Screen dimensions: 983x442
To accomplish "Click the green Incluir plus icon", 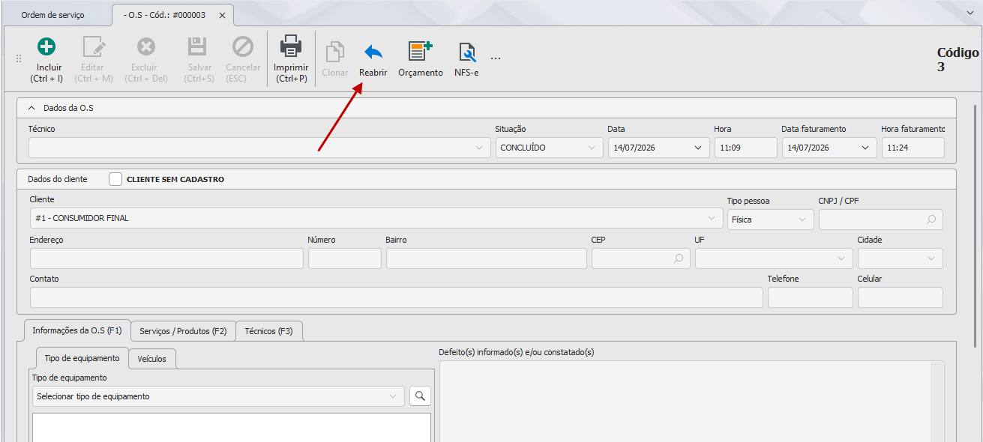I will coord(46,46).
